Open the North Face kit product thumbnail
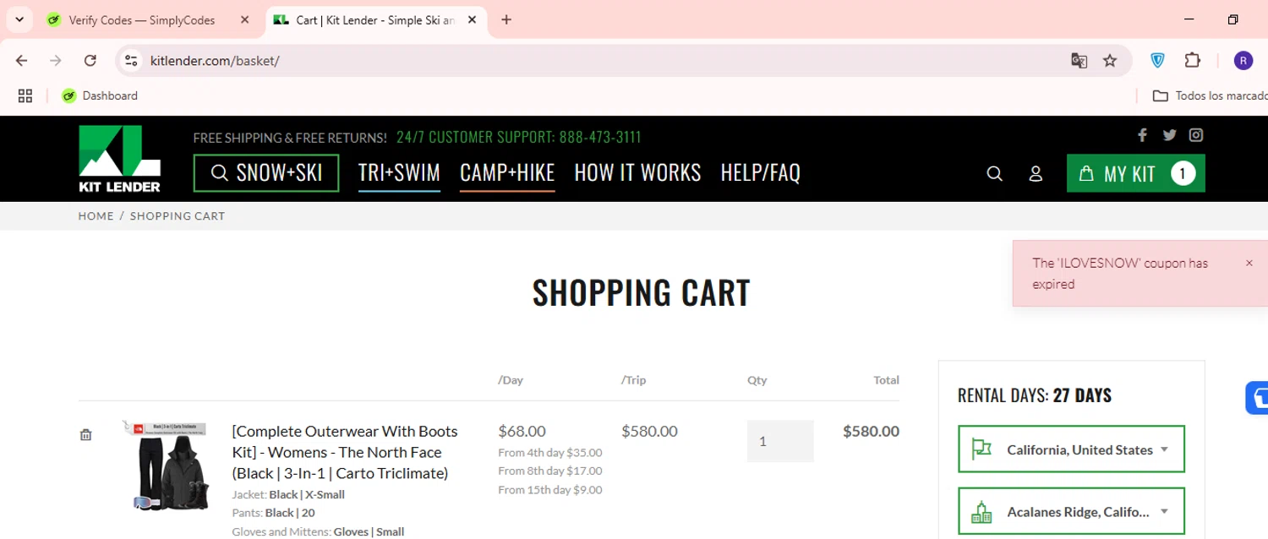The image size is (1268, 539). (167, 465)
